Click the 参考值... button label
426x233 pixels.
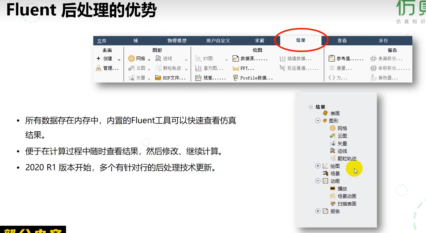pyautogui.click(x=350, y=59)
